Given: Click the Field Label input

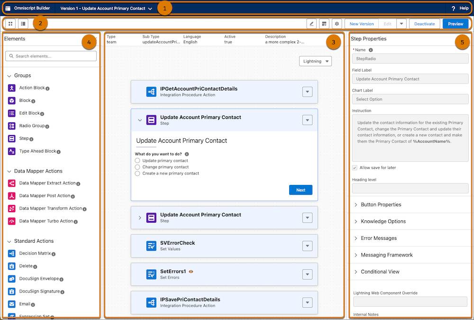Looking at the screenshot, I should pyautogui.click(x=410, y=79).
